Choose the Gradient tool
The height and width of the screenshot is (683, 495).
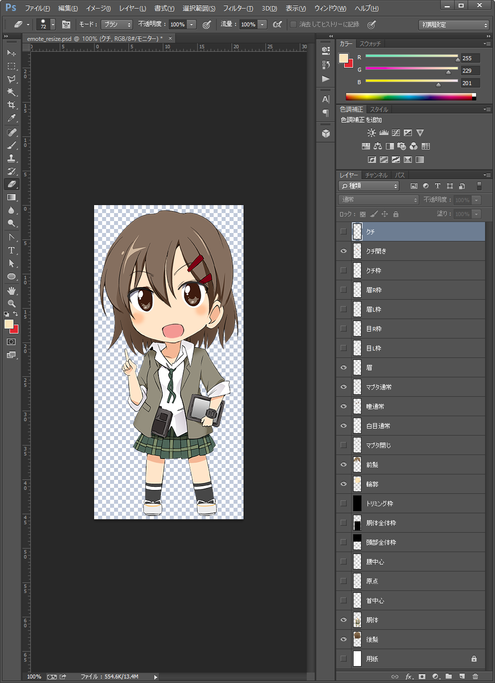pyautogui.click(x=11, y=197)
